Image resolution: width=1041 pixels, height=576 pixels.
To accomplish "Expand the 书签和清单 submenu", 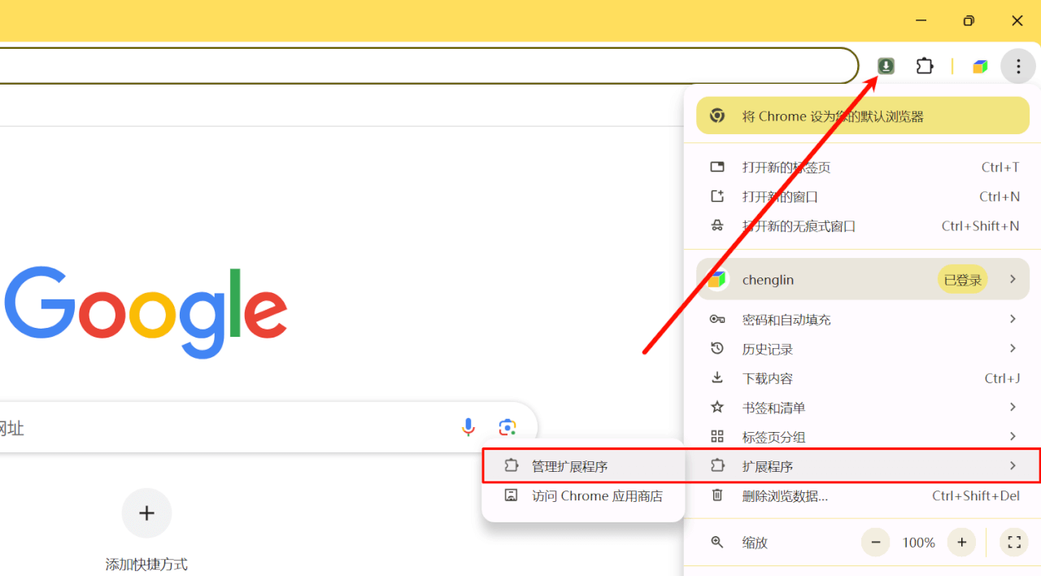I will [x=1013, y=407].
